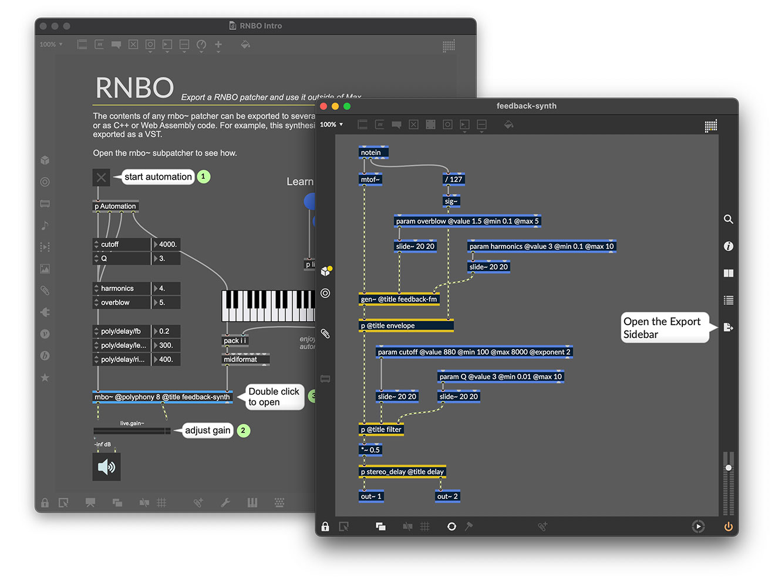This screenshot has height=581, width=775.
Task: Click the packages cube icon on feedback-synth left edge
Action: (326, 271)
